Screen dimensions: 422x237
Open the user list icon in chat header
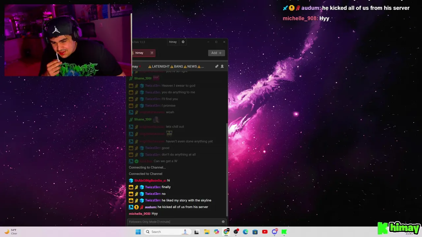point(222,66)
